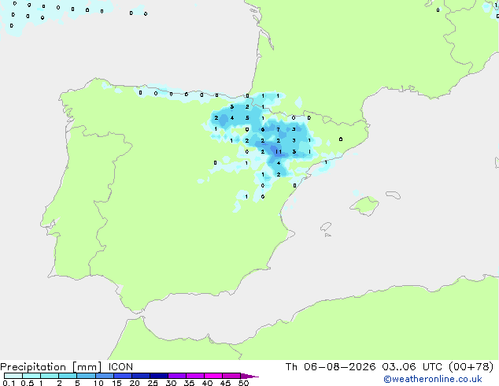The width and height of the screenshot is (499, 386).
Task: Click the "7" precipitation value on map
Action: point(278,130)
